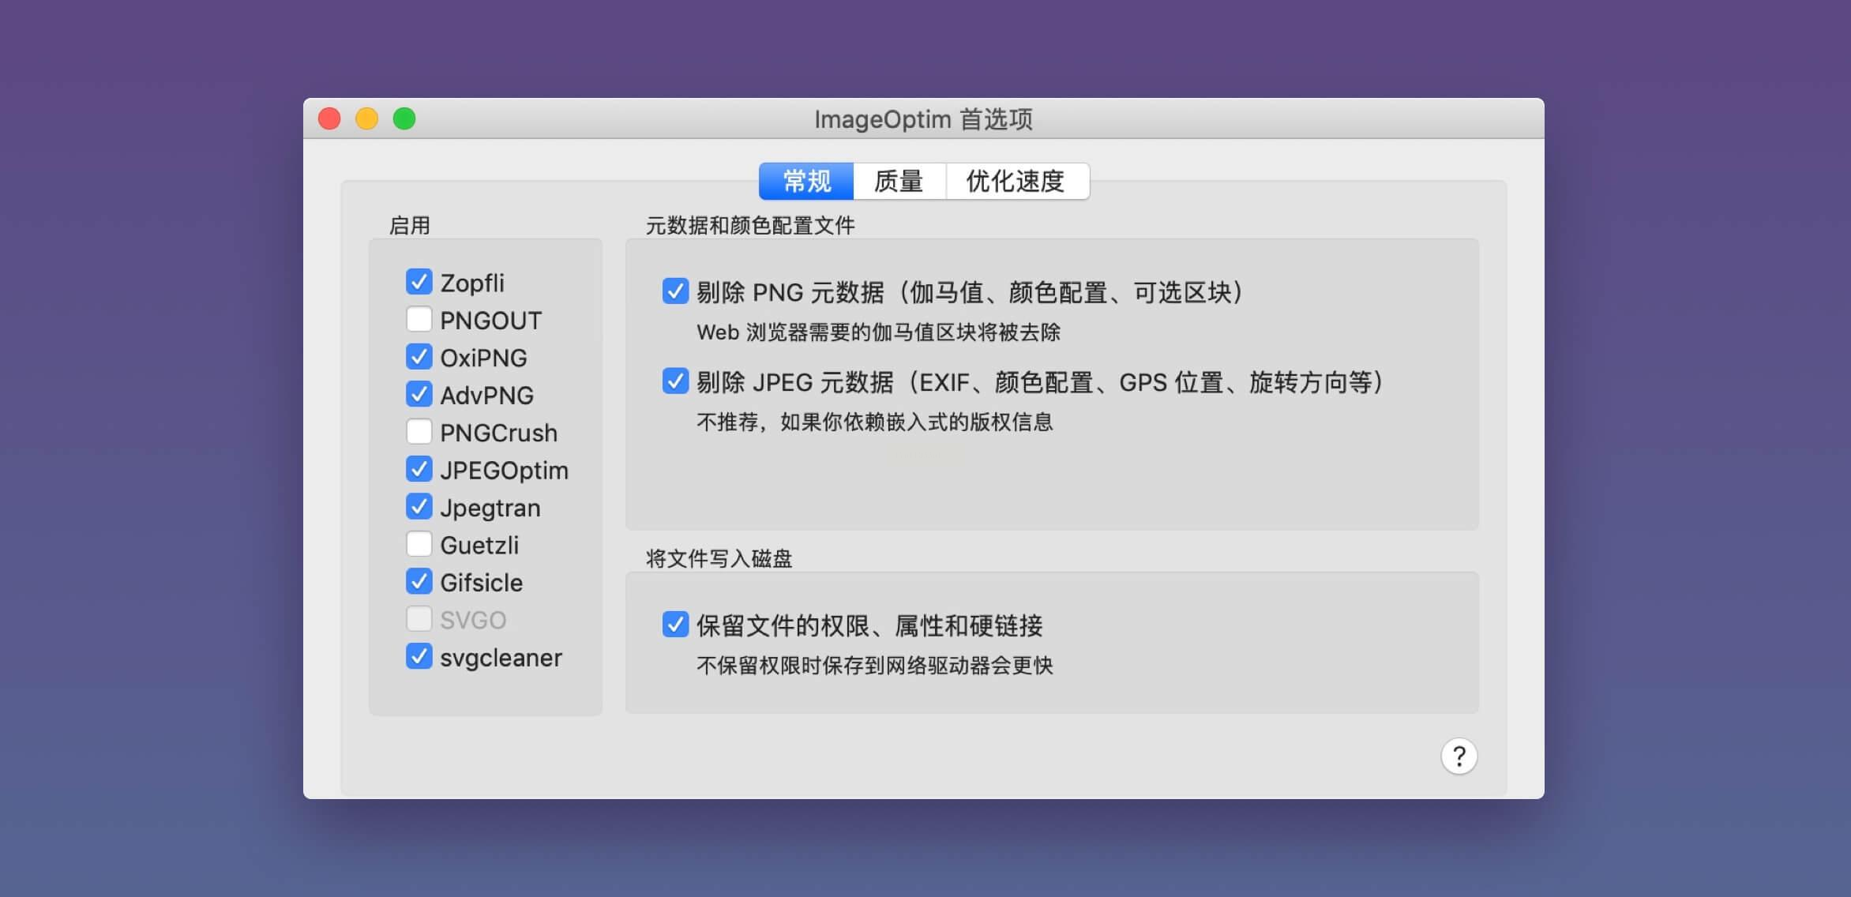
Task: Uncheck the JPEGOptim checkbox
Action: click(x=419, y=469)
